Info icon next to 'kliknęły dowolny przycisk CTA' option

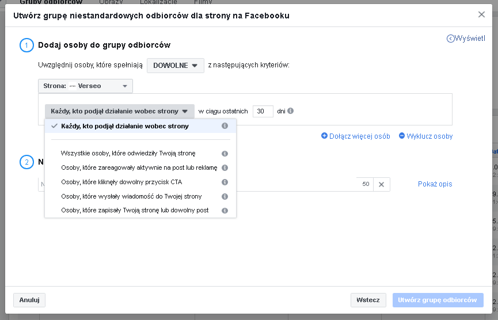click(x=225, y=182)
